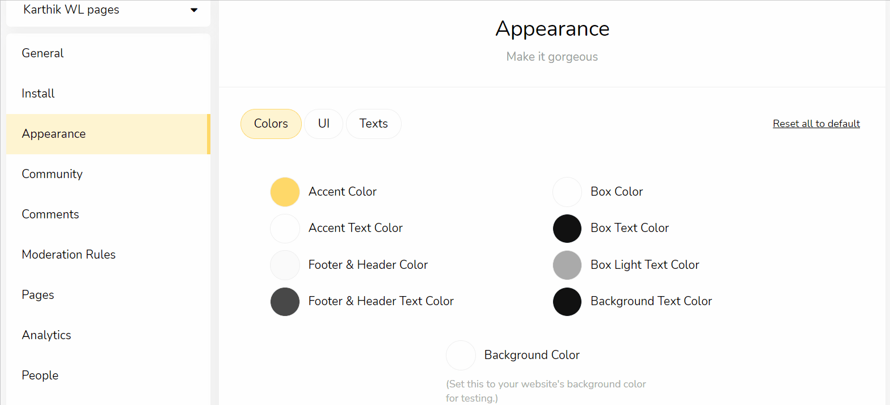Select the Colors tab
This screenshot has height=405, width=890.
pyautogui.click(x=271, y=124)
